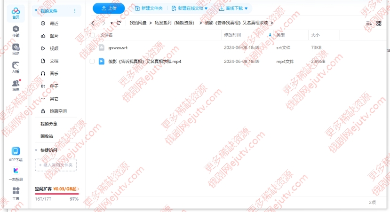Refresh the current folder listing
Image resolution: width=390 pixels, height=212 pixels.
click(119, 23)
